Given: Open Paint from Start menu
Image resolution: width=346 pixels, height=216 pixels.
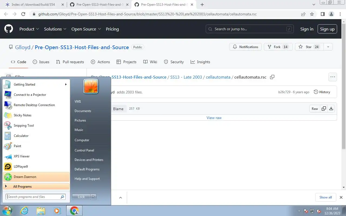Looking at the screenshot, I should tap(36, 146).
